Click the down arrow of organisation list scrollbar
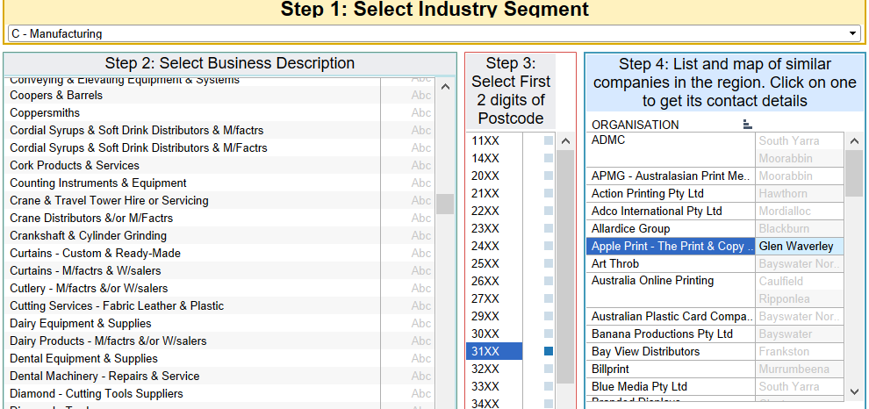This screenshot has height=409, width=869. (854, 391)
